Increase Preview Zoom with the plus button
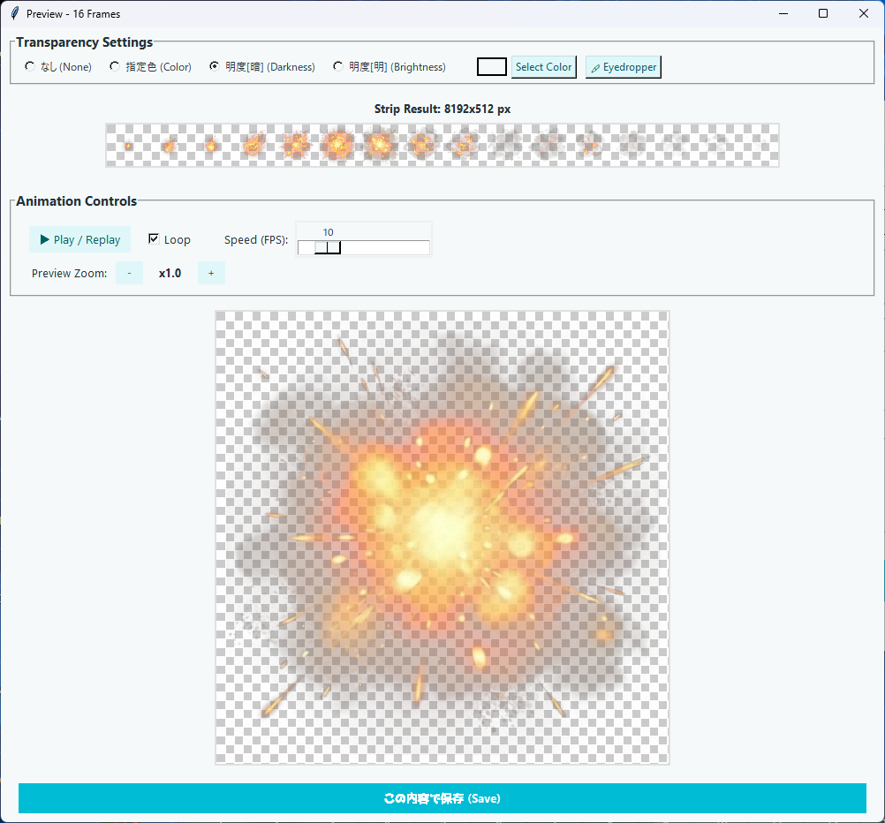The image size is (885, 823). click(210, 273)
